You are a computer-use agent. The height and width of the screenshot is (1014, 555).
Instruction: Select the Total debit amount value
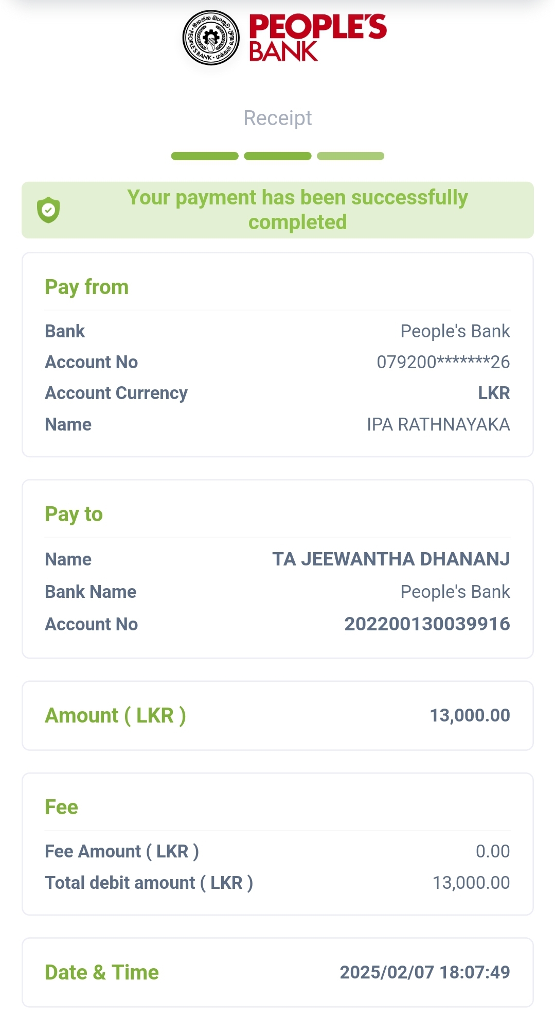[x=471, y=883]
